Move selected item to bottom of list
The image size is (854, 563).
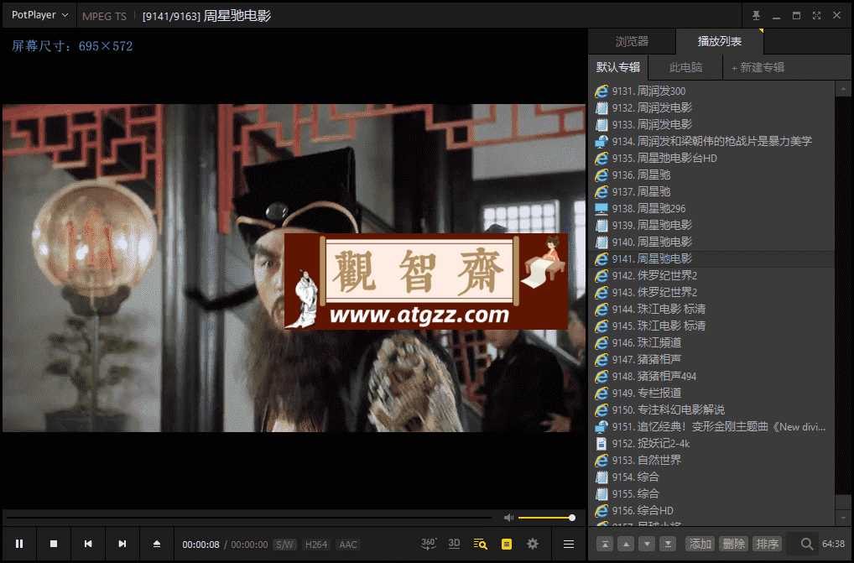668,544
